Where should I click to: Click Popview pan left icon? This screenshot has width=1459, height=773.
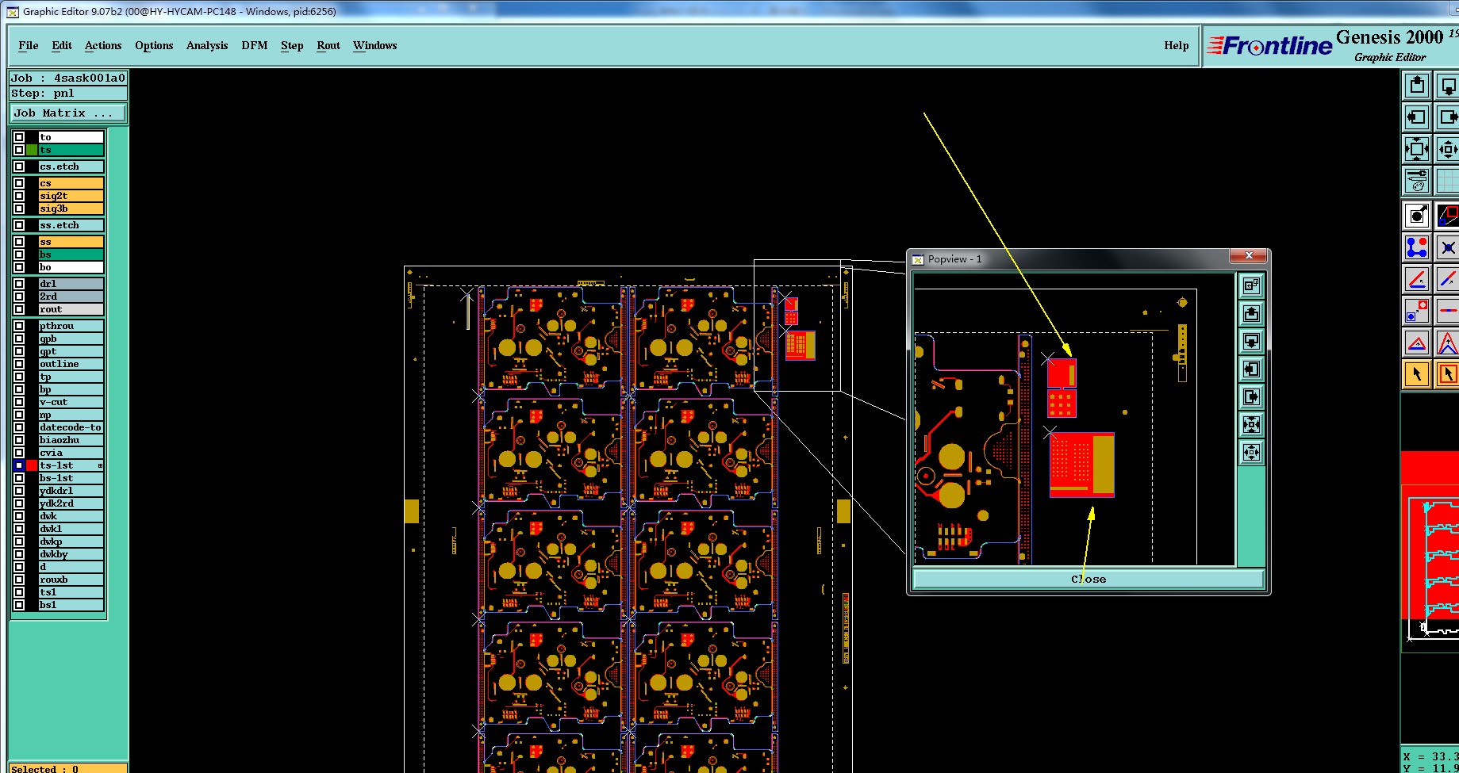[1251, 369]
